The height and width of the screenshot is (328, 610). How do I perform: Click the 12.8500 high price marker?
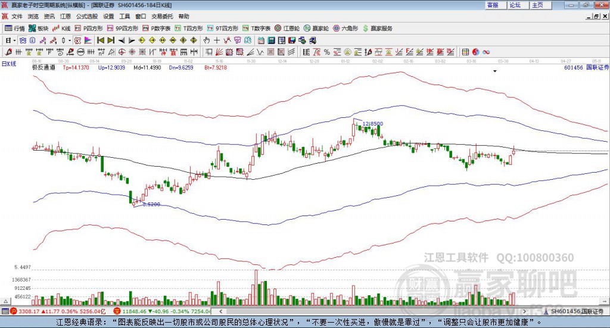click(x=373, y=124)
